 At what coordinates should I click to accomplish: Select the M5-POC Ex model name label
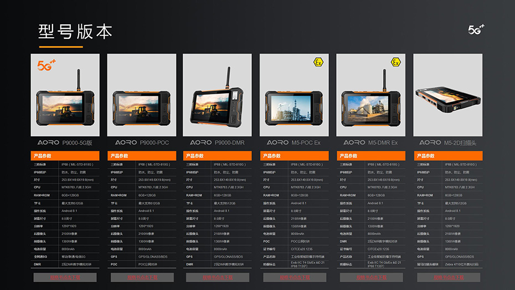[x=306, y=143]
